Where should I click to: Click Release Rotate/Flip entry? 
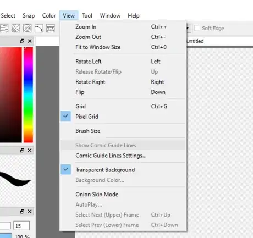[x=123, y=72]
